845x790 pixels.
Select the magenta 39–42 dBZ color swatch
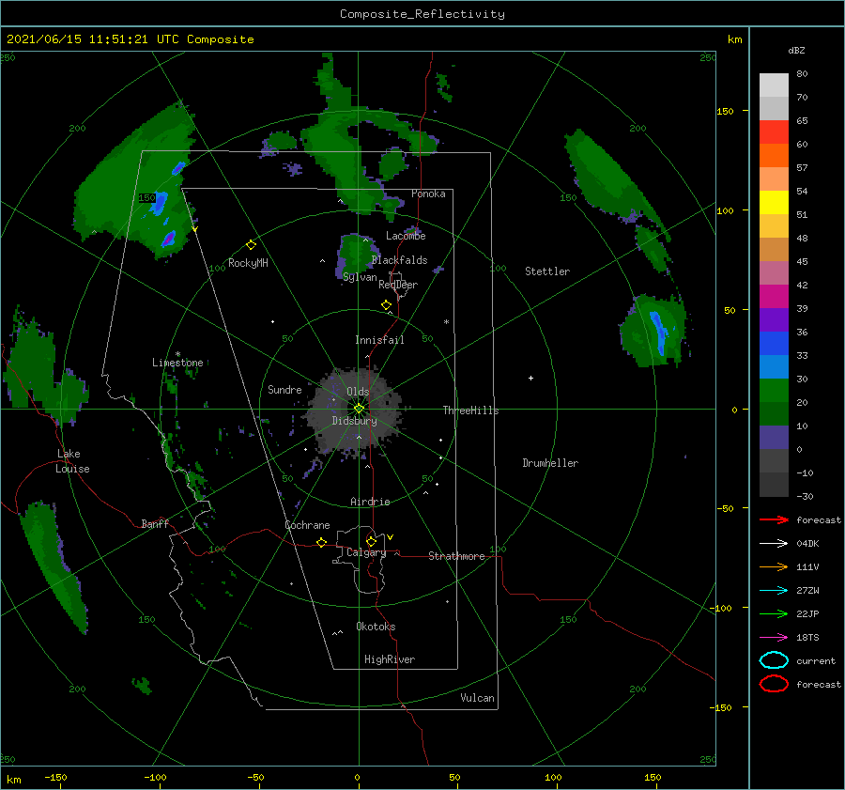774,297
